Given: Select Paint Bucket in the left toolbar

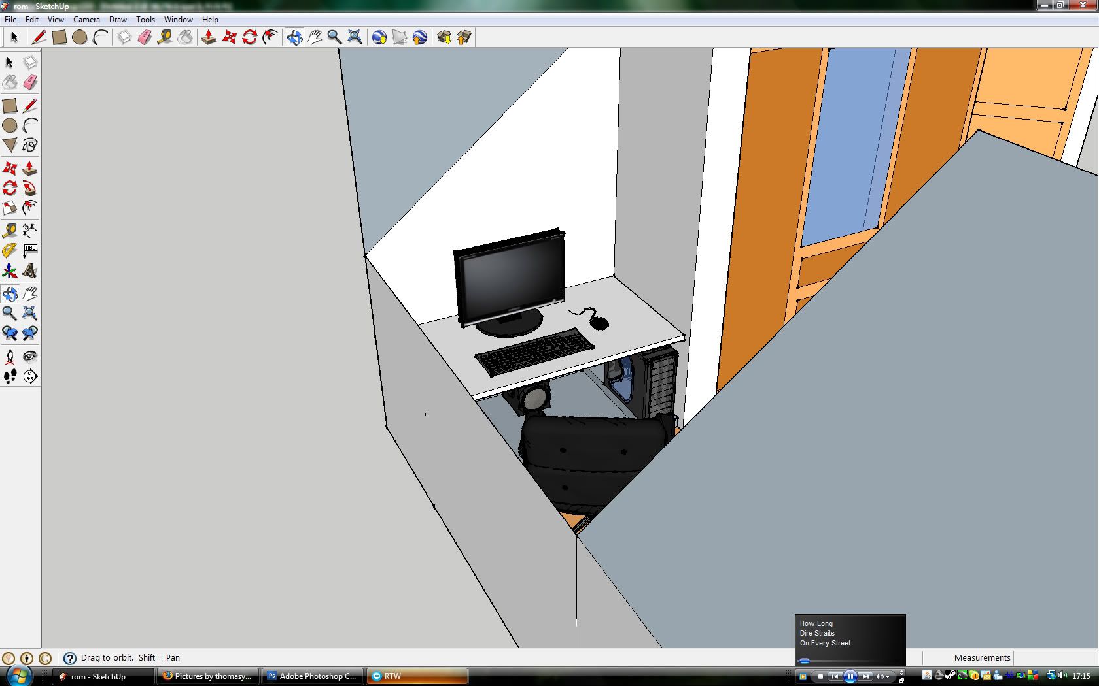Looking at the screenshot, I should tap(10, 83).
